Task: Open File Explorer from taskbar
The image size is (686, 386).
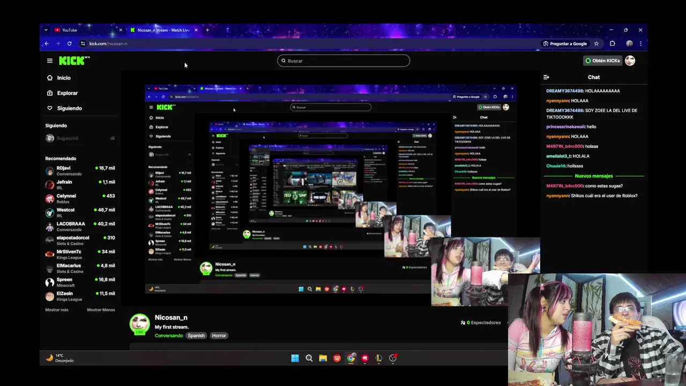Action: tap(323, 358)
